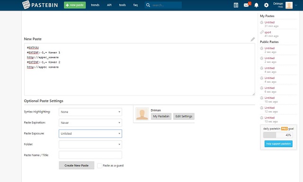The image size is (303, 182).
Task: Click the daily goal 43% progress bar
Action: tap(278, 135)
